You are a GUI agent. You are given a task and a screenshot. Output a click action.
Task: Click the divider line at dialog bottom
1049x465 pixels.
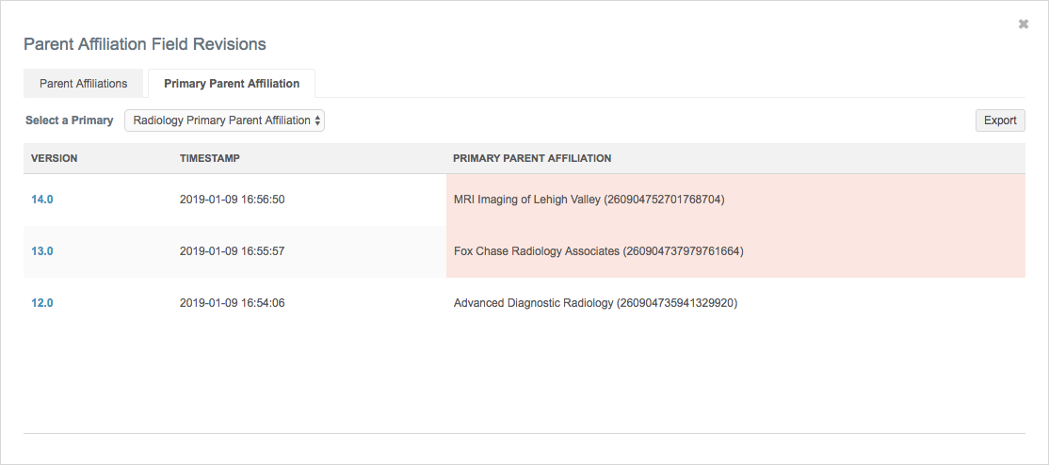tap(524, 433)
